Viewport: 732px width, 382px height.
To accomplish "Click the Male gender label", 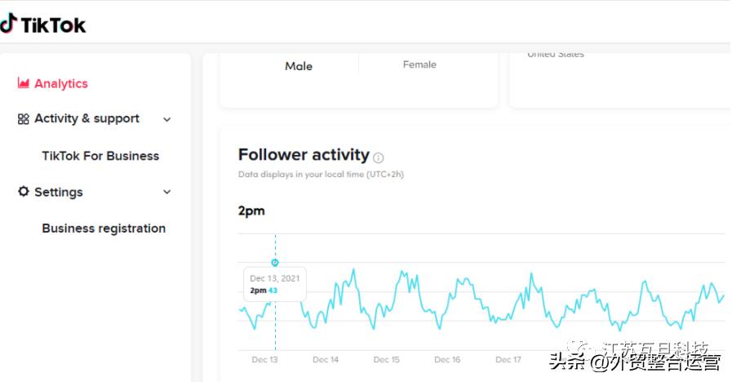I will point(299,66).
